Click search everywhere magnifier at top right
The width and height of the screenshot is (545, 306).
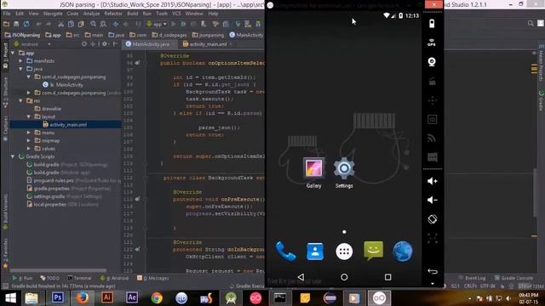531,24
